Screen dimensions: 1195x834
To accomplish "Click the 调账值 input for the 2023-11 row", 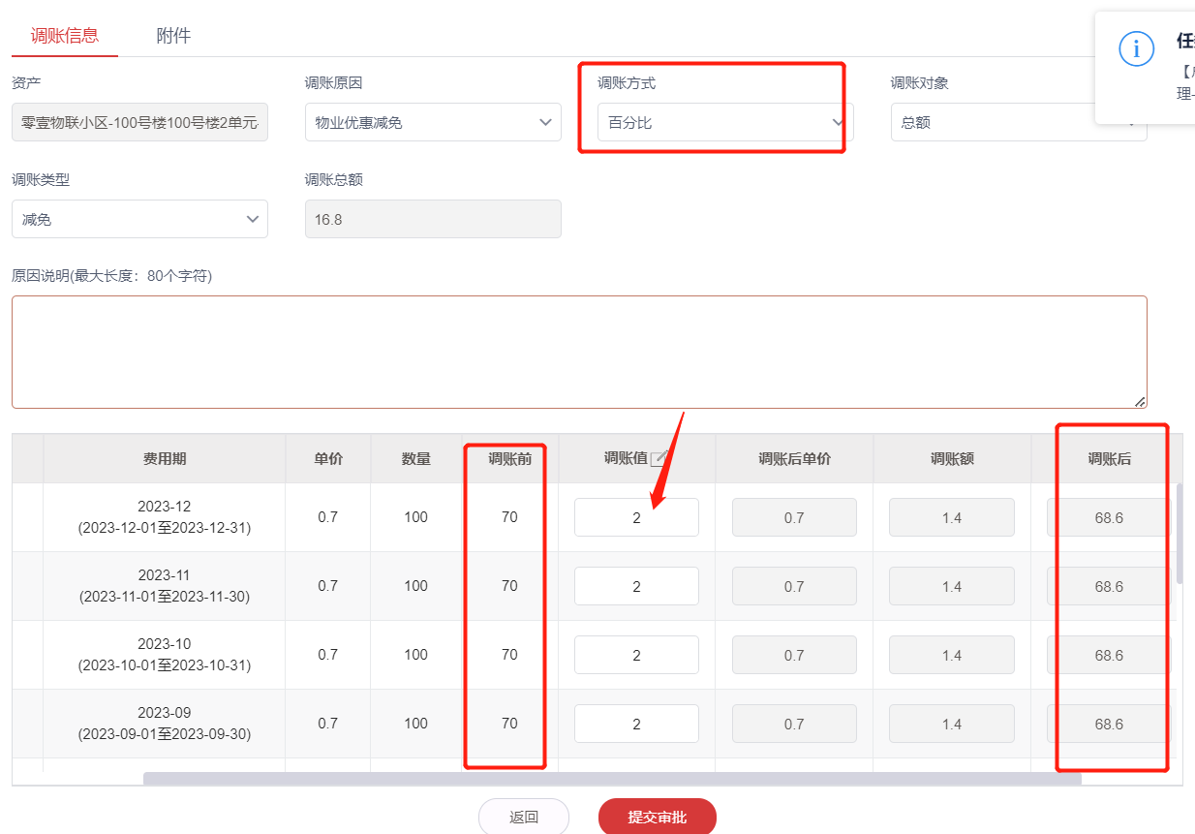I will pos(636,586).
